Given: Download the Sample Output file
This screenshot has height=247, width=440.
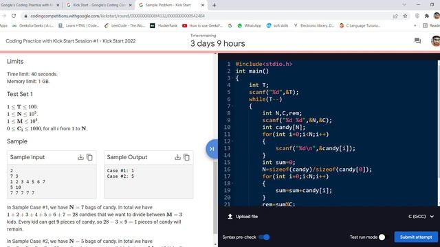Looking at the screenshot, I should 177,157.
